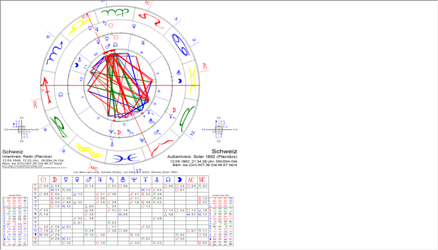This screenshot has width=438, height=250.
Task: Click the green Taurus sign on wheel
Action: click(186, 119)
